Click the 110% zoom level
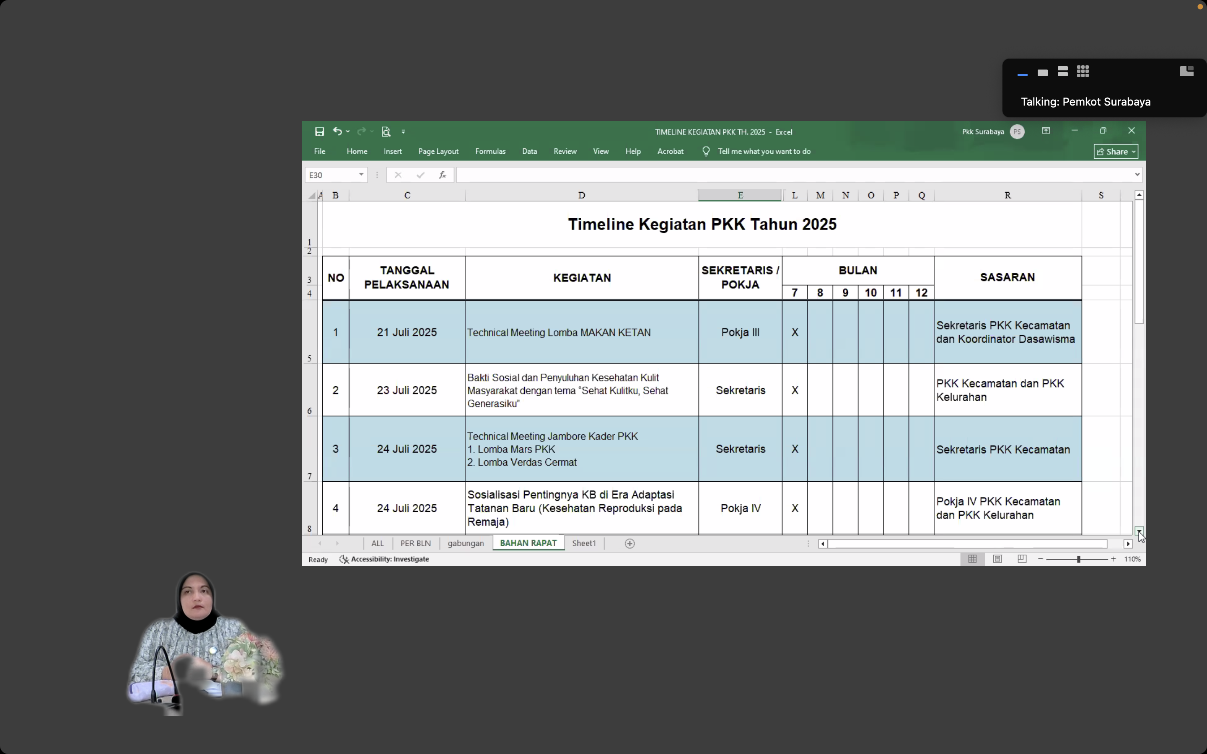Image resolution: width=1207 pixels, height=754 pixels. coord(1132,559)
